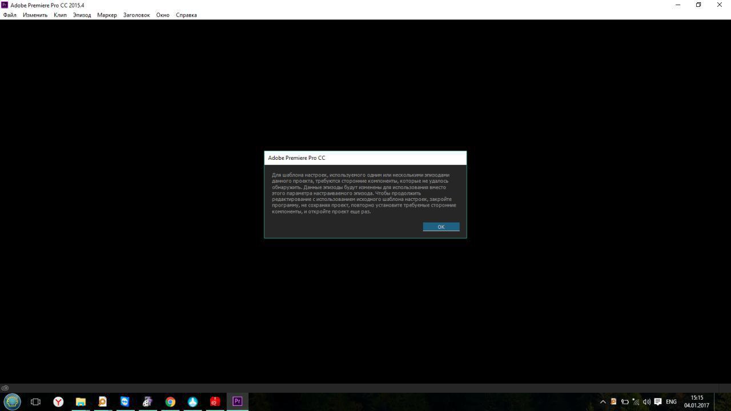Click the orange tray application icon

click(613, 402)
